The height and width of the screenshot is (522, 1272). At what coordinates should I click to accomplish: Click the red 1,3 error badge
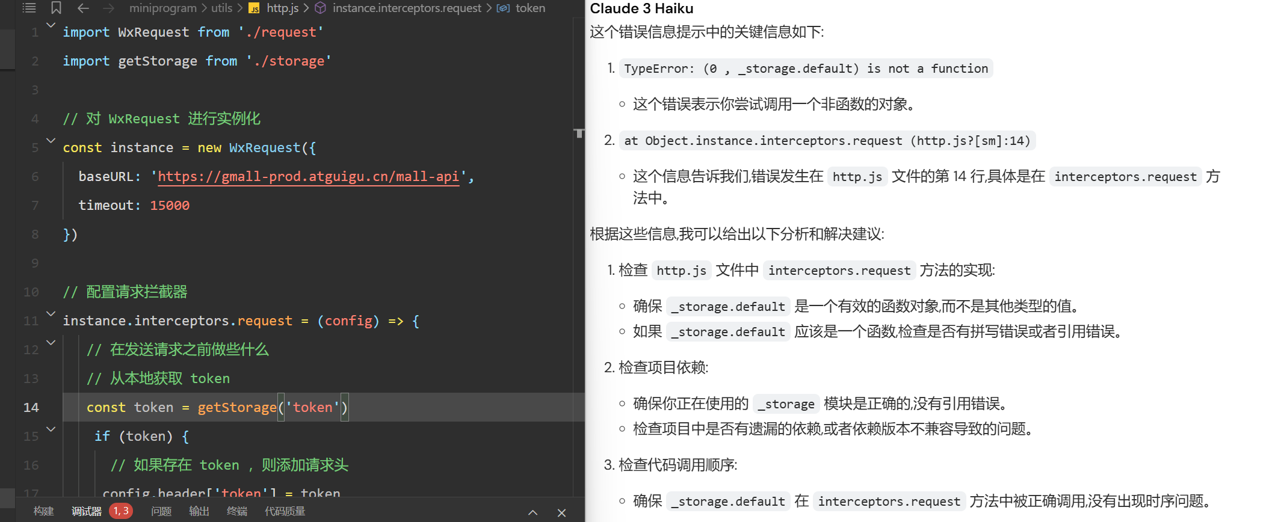(121, 511)
